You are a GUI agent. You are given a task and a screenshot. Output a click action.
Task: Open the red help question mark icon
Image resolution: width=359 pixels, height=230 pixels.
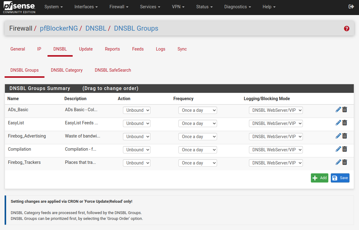(347, 28)
